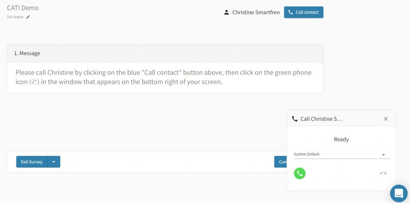Screen dimensions: 410x203
Task: Click the "1. Message" section header
Action: pyautogui.click(x=27, y=53)
